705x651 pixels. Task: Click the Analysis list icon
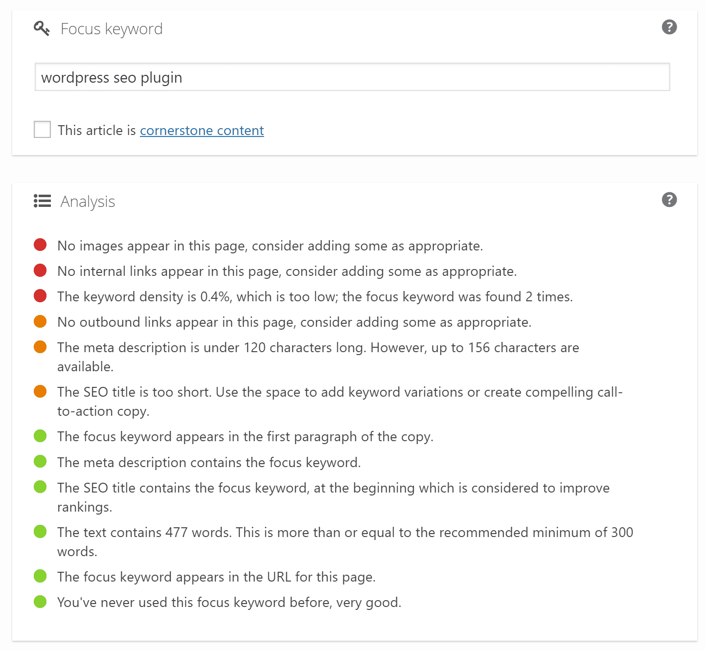pyautogui.click(x=42, y=201)
